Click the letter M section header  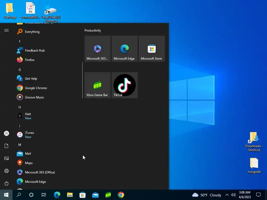20,145
